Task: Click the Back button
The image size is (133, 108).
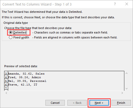Action: click(77, 103)
